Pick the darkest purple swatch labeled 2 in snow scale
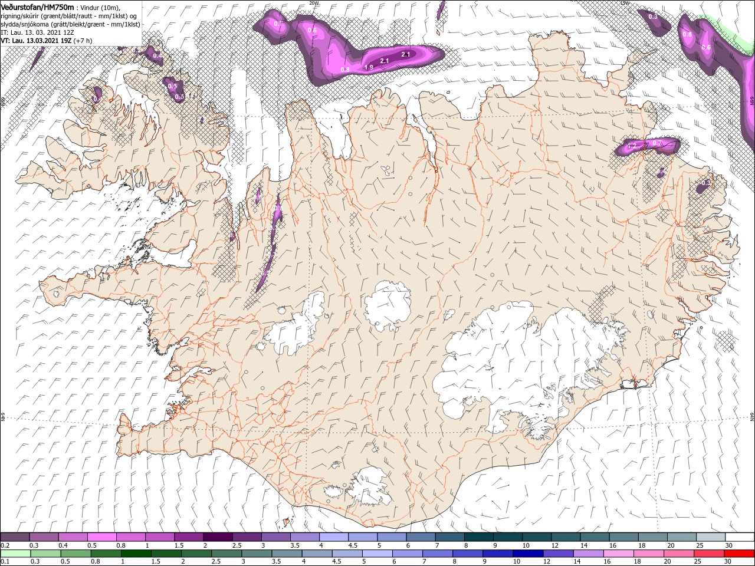This screenshot has height=566, width=755. coord(217,537)
